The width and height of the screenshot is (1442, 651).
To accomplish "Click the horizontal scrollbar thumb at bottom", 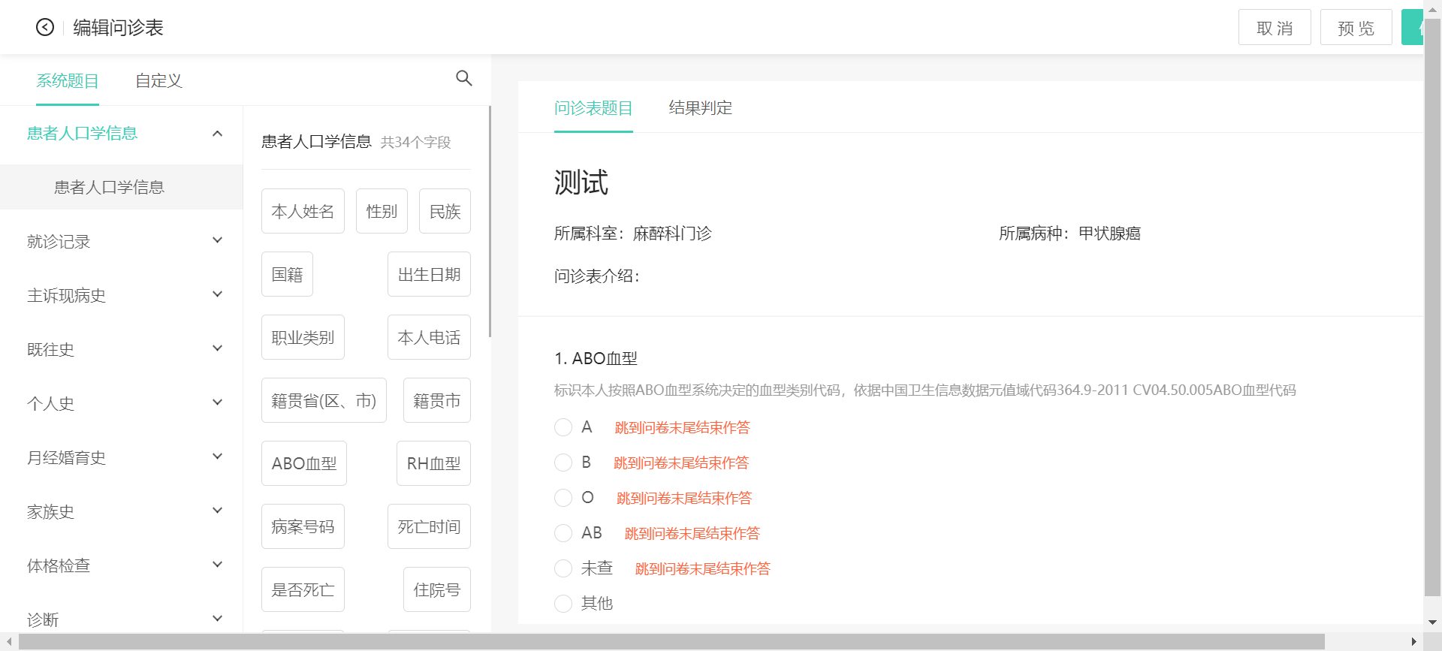I will (671, 642).
